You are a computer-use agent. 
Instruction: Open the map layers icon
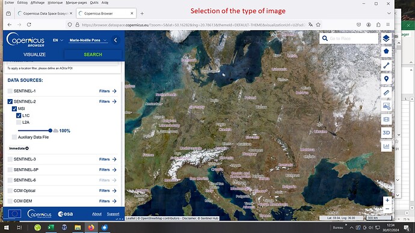[x=386, y=38]
